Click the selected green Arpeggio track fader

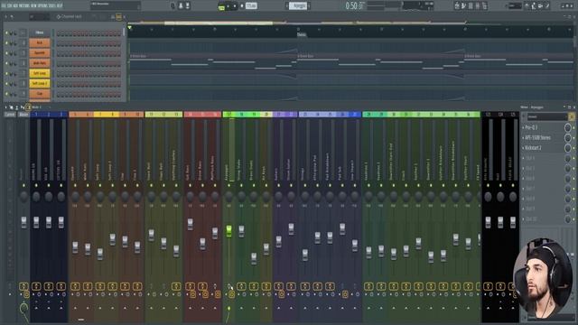pyautogui.click(x=228, y=231)
